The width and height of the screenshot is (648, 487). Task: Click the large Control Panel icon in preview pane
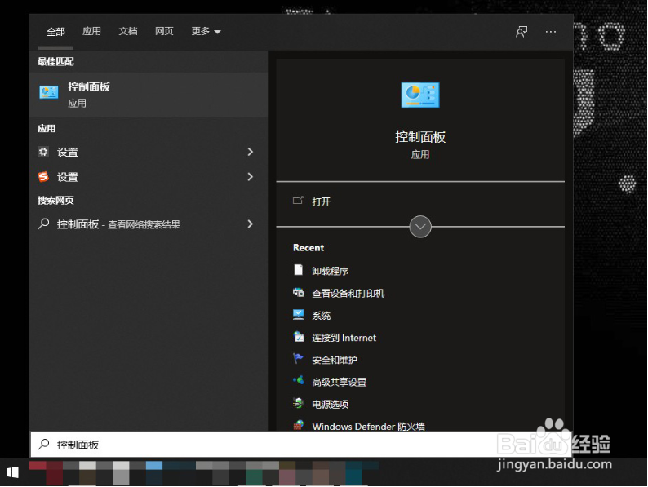[x=419, y=95]
